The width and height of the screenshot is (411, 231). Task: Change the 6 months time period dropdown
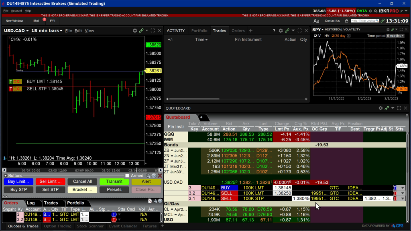(395, 36)
